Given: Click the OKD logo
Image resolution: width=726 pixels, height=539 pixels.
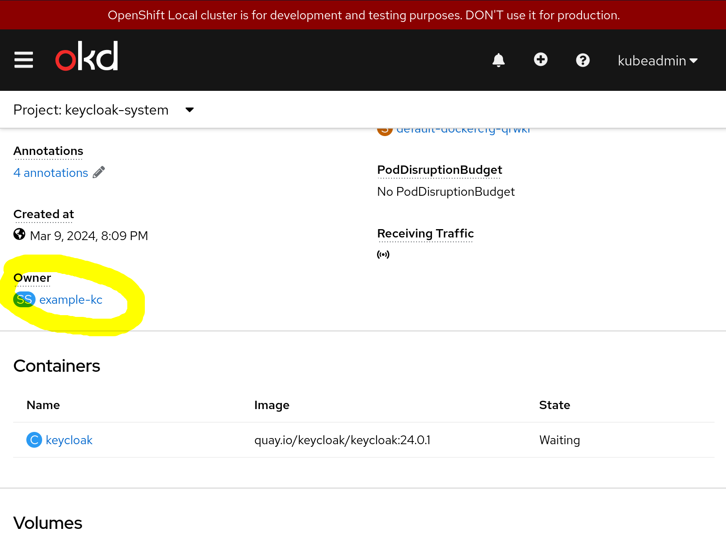Looking at the screenshot, I should click(x=86, y=57).
